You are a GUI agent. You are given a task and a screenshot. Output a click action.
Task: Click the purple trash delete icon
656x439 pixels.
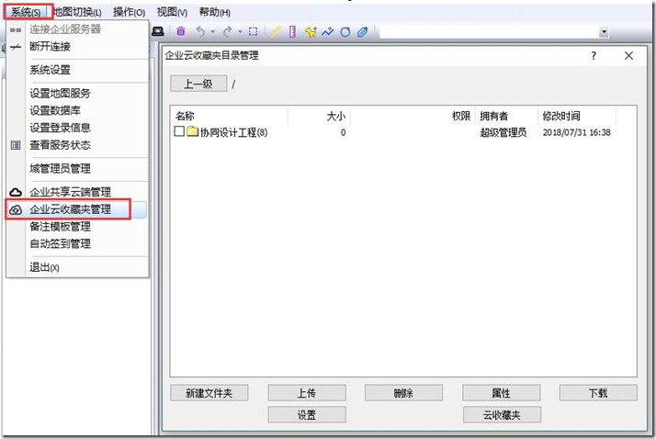pos(181,31)
